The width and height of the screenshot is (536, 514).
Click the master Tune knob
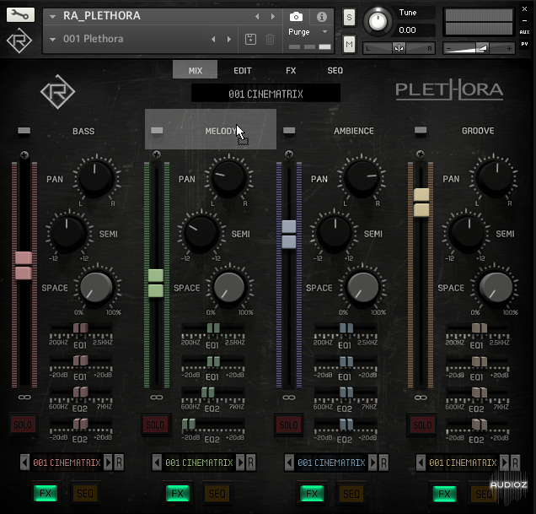(378, 21)
